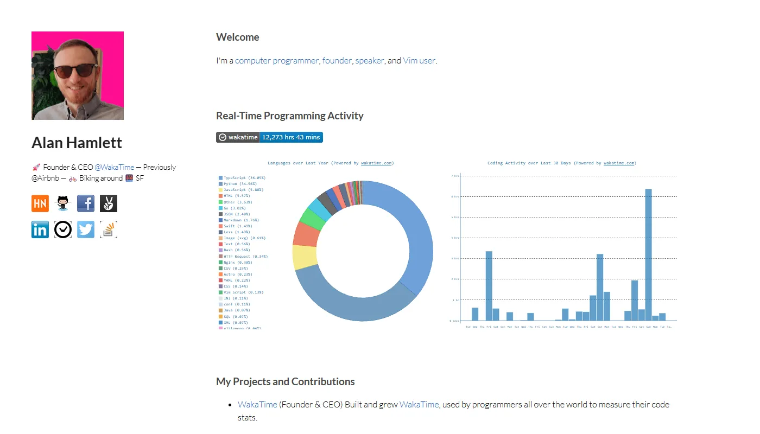
Task: Select 'Go (3.02%)' legend entry
Action: tap(232, 208)
